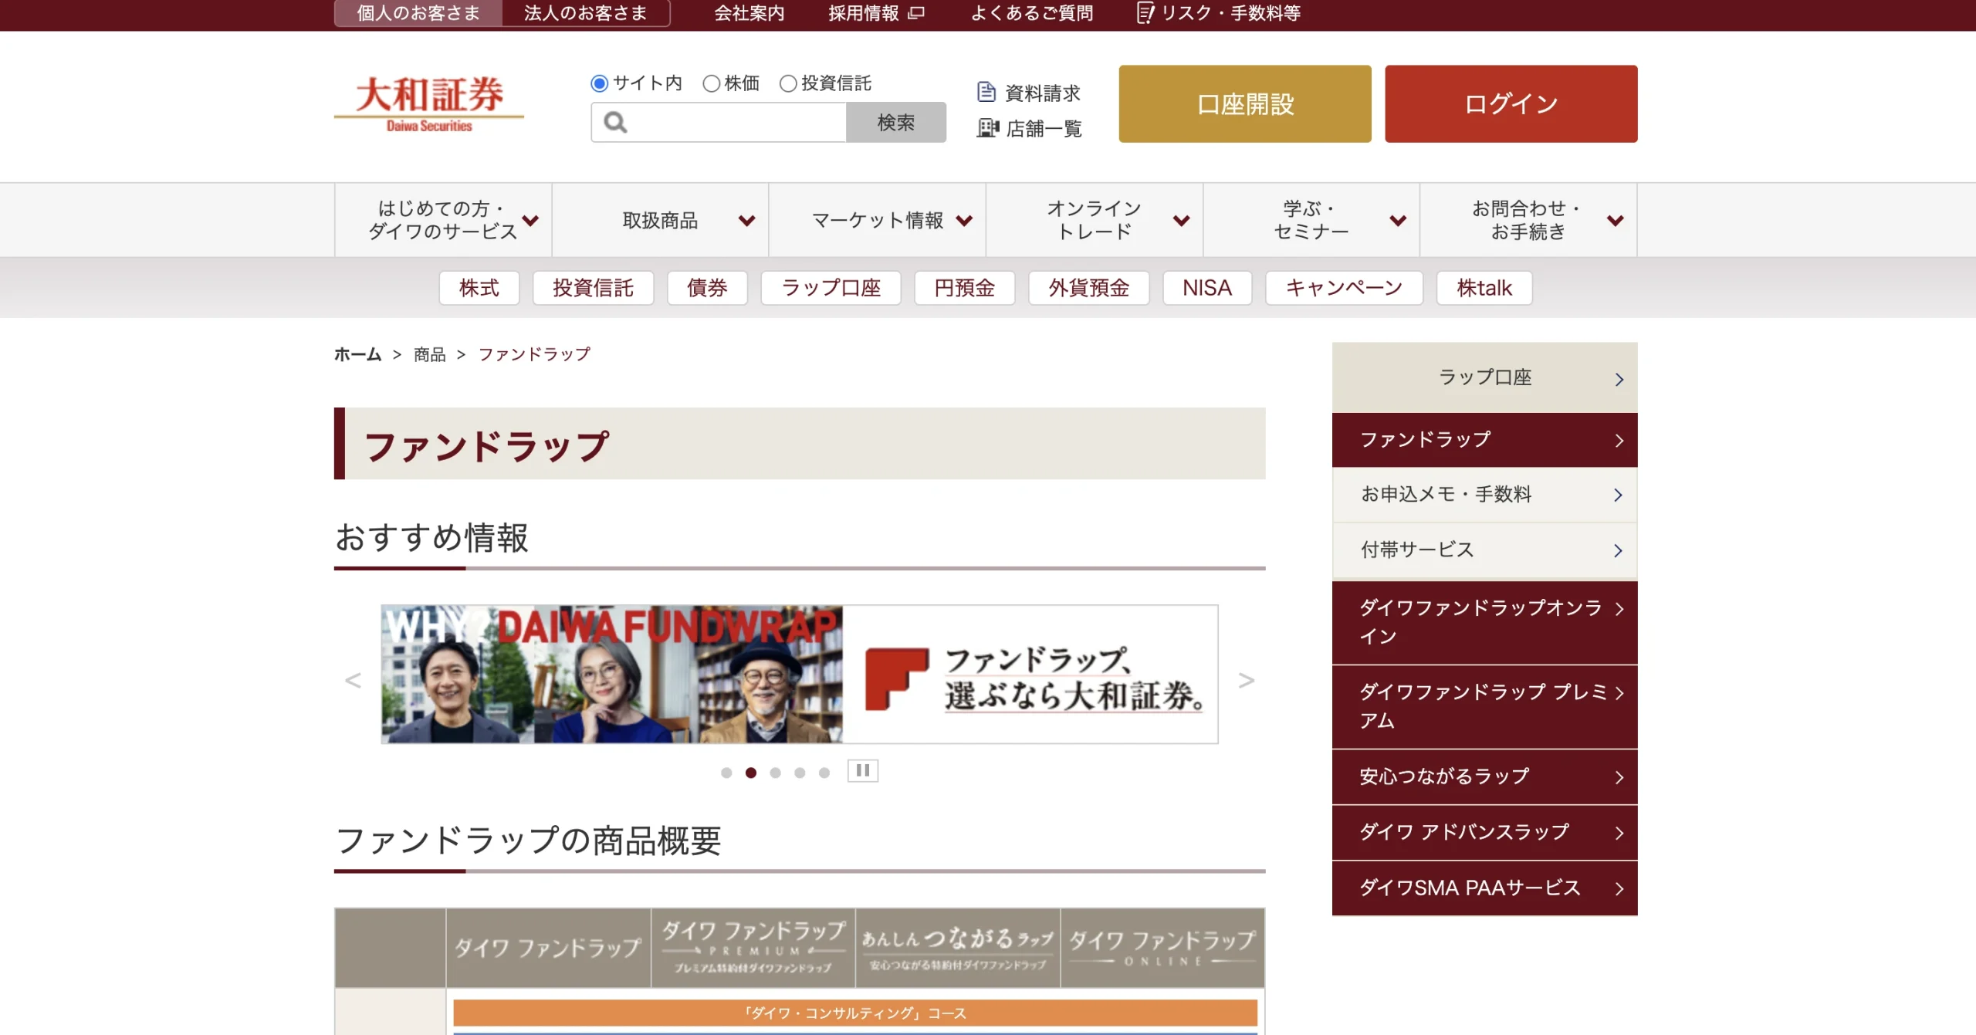Select the second carousel slide dot
The image size is (1976, 1035).
pyautogui.click(x=751, y=773)
